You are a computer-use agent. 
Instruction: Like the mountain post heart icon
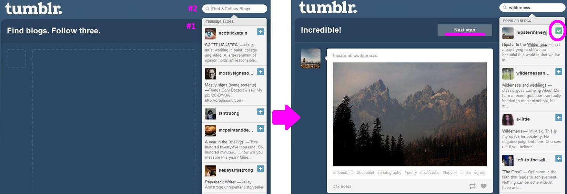click(x=484, y=186)
